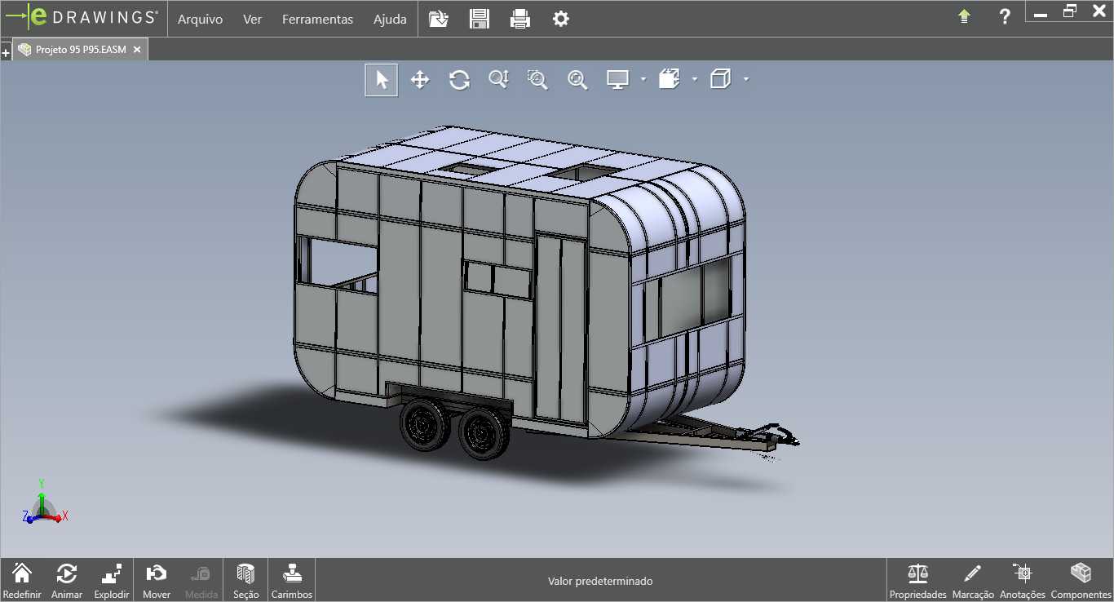This screenshot has height=602, width=1114.
Task: Click the Redefinir home button
Action: (x=22, y=580)
